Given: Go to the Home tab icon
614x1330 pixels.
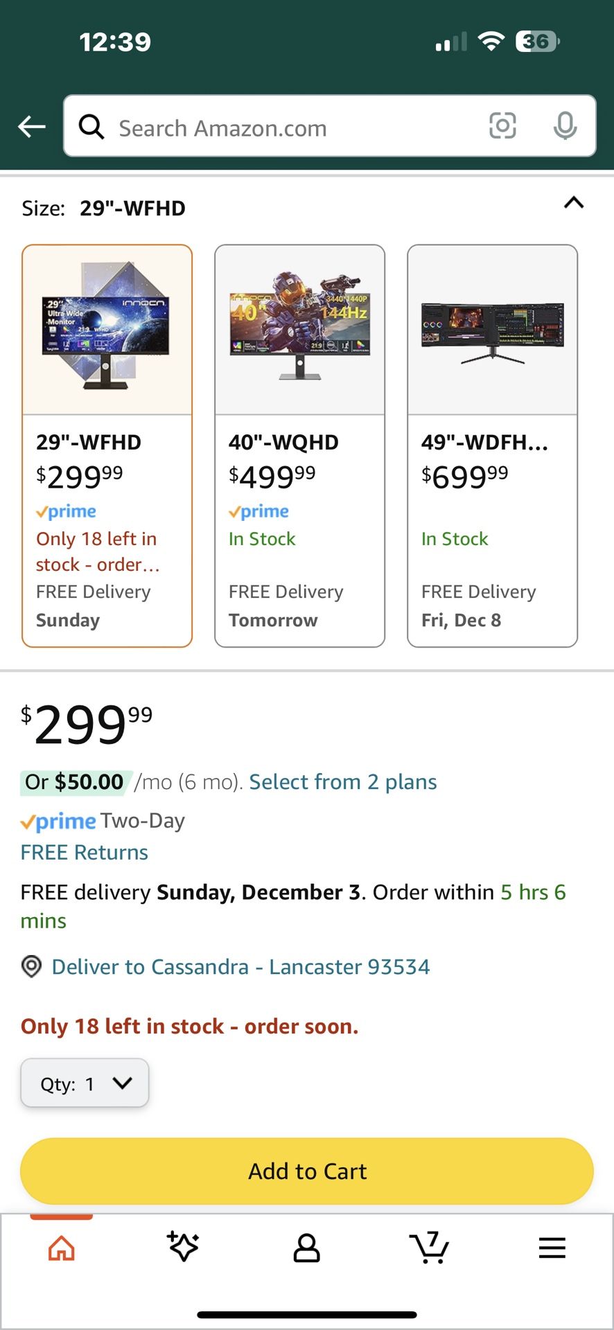Looking at the screenshot, I should [62, 1248].
